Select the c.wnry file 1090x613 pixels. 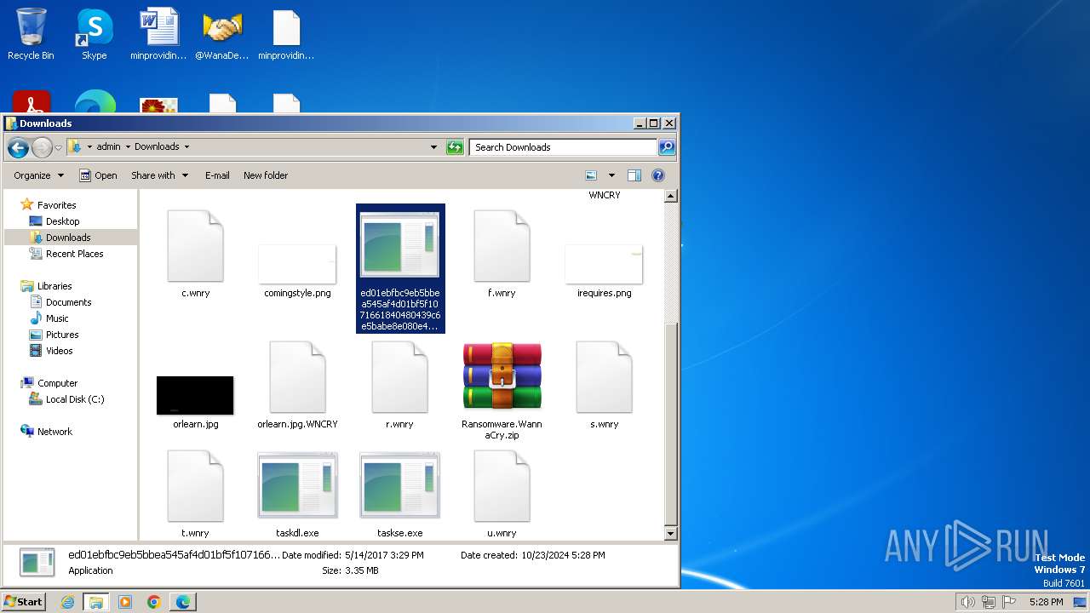(x=196, y=255)
